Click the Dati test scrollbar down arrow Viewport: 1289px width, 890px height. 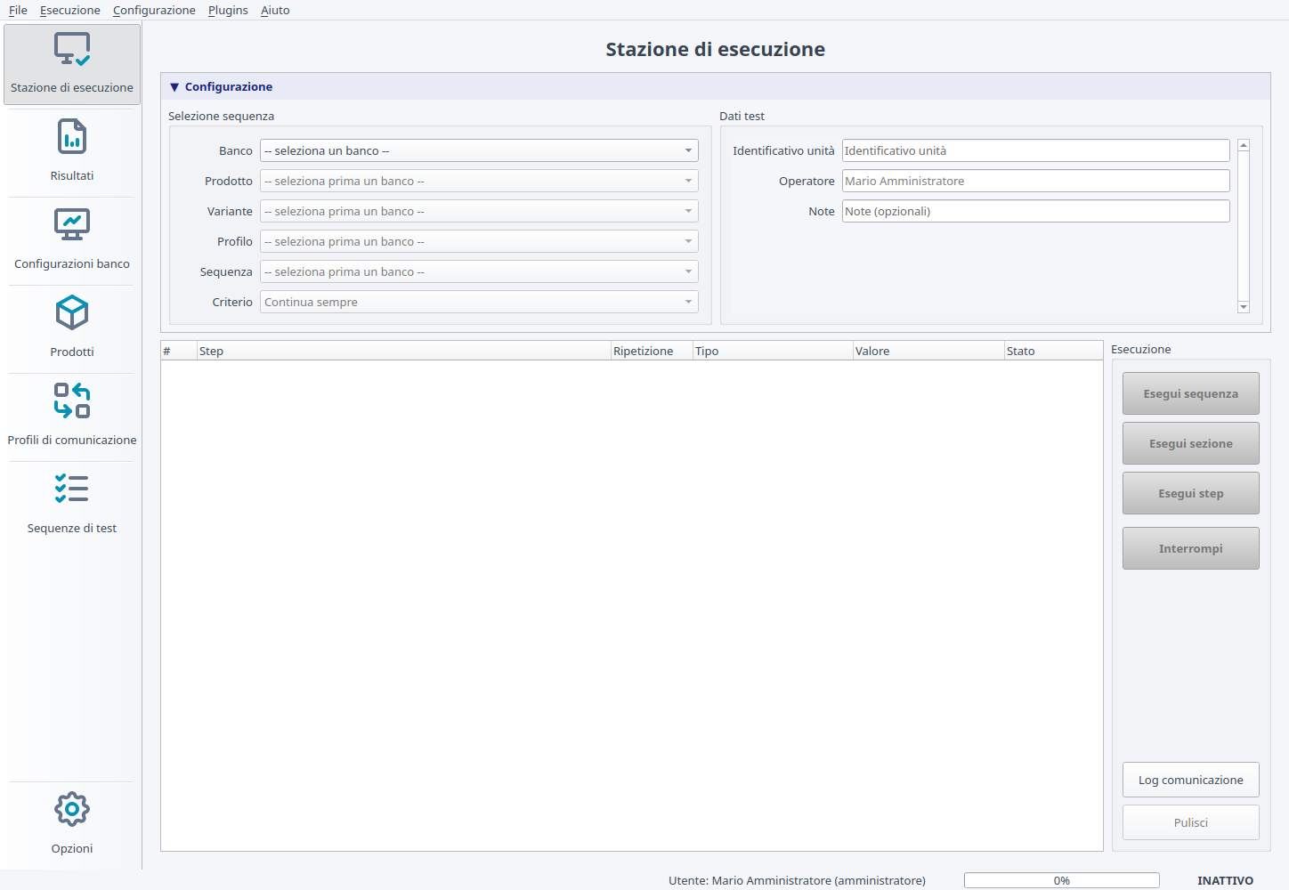1244,307
